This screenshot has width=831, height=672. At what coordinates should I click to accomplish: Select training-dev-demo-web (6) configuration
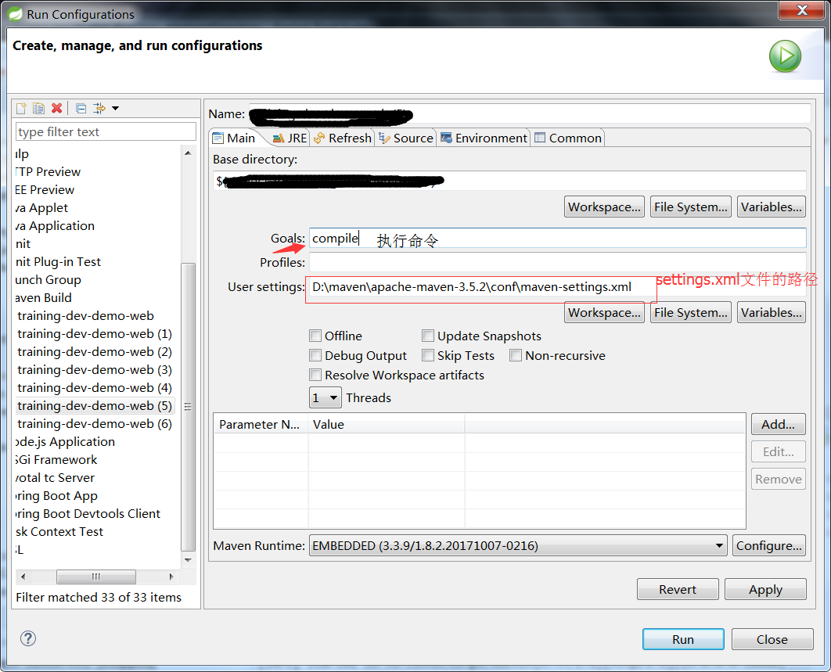pyautogui.click(x=95, y=424)
